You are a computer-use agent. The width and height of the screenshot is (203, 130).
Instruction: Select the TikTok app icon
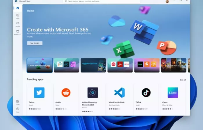click(146, 92)
